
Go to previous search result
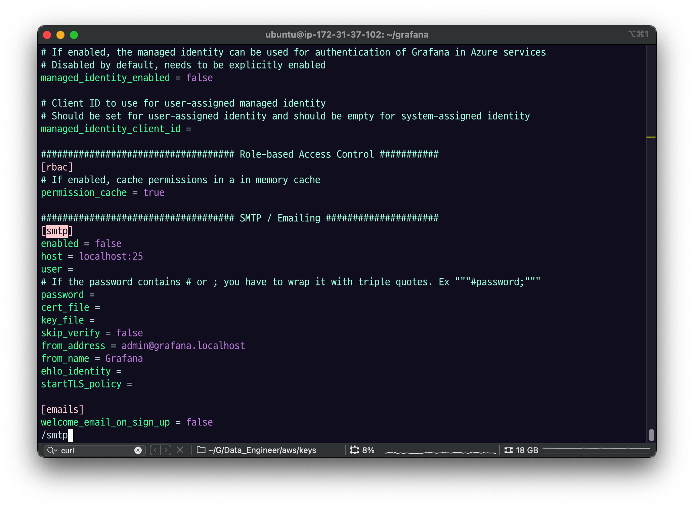pos(155,450)
